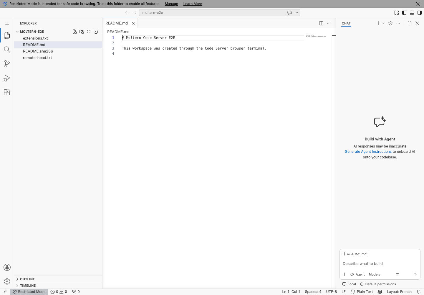Go back in navigation history

coord(127,13)
